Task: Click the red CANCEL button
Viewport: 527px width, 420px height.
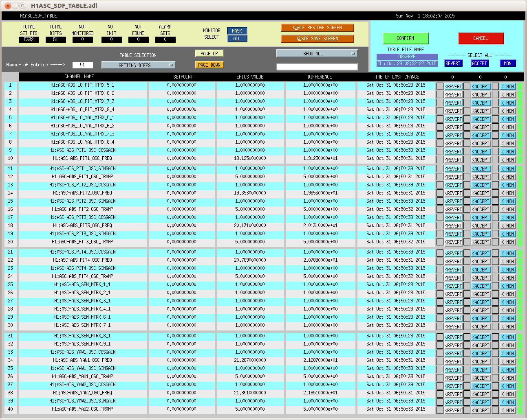Action: [x=481, y=38]
